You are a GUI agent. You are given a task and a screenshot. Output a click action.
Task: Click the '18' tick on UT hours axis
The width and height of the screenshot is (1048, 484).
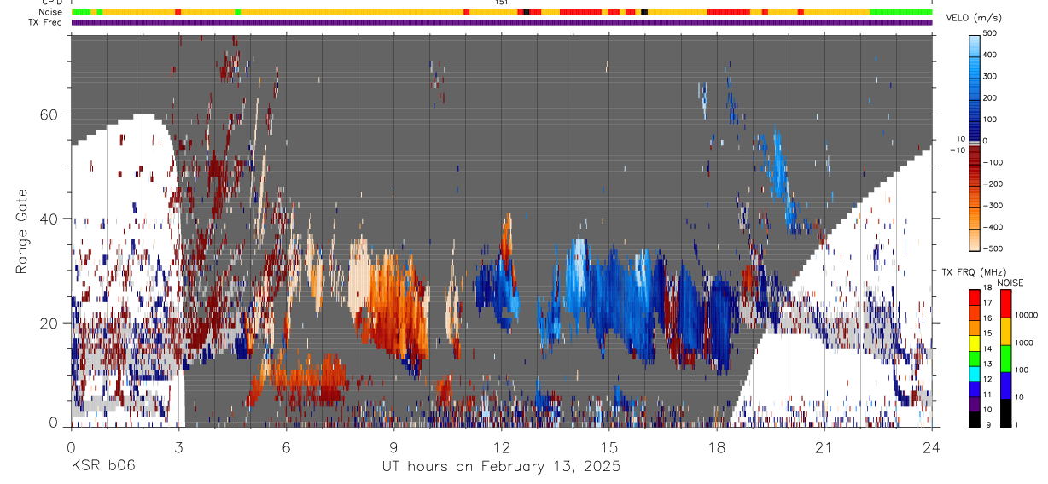coord(717,448)
